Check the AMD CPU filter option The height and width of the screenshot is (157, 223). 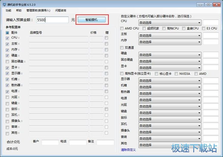click(x=122, y=29)
